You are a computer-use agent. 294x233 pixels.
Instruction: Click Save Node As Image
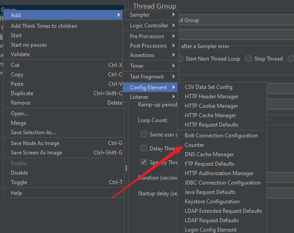35,143
